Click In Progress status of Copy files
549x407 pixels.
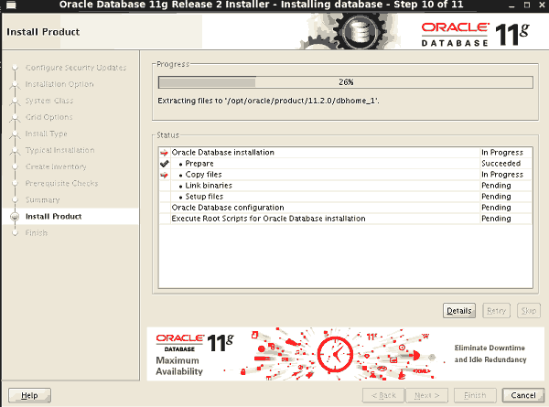(502, 175)
